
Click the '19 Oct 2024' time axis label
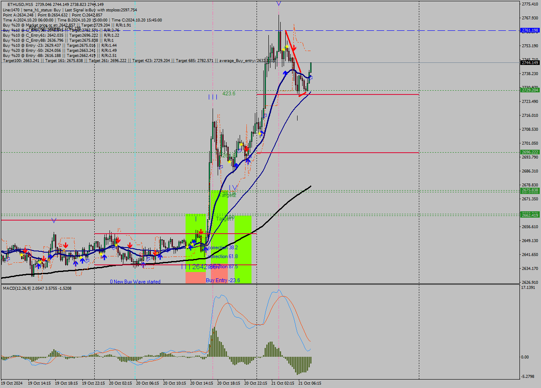tap(12, 383)
